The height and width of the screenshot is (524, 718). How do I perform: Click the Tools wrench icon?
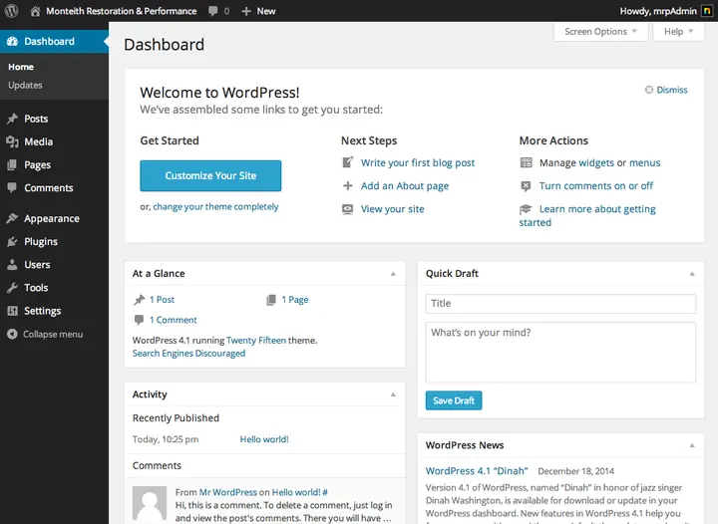click(12, 288)
